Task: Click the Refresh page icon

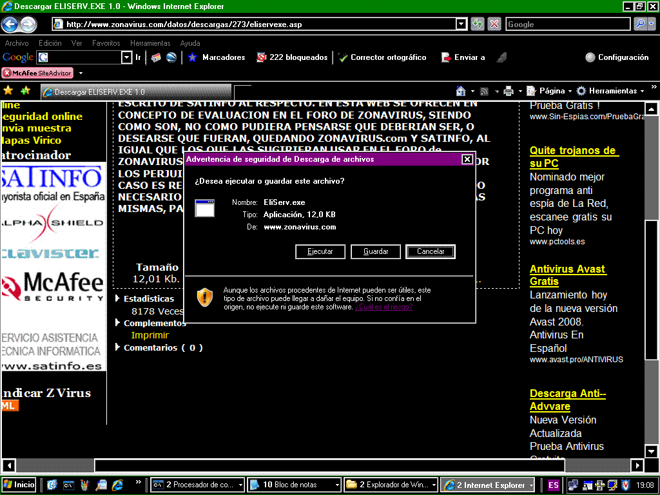Action: (x=478, y=24)
